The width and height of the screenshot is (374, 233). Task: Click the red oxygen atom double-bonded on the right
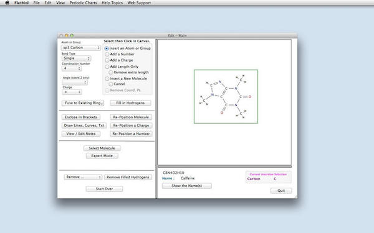250,97
